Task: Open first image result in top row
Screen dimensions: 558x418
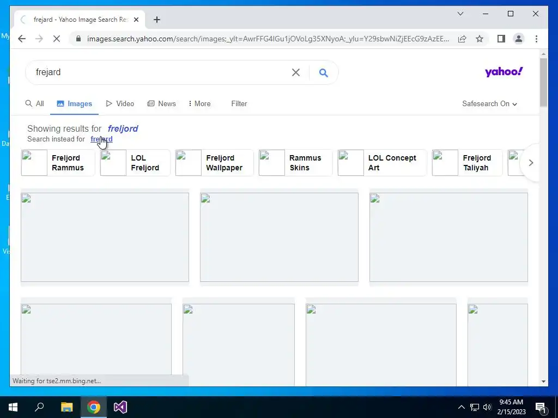Action: point(105,237)
